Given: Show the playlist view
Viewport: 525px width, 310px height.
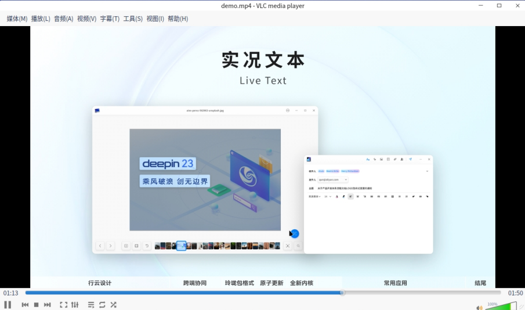Looking at the screenshot, I should click(90, 305).
